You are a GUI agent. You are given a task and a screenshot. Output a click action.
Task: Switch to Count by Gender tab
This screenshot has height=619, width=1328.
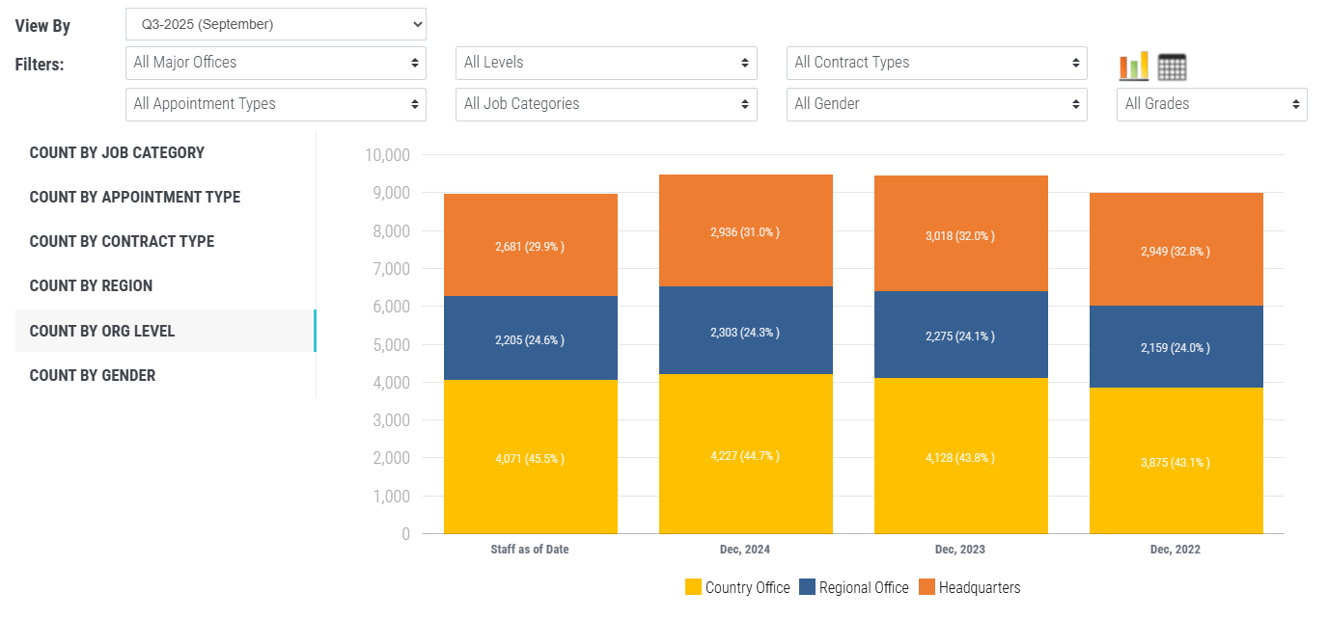pyautogui.click(x=93, y=375)
